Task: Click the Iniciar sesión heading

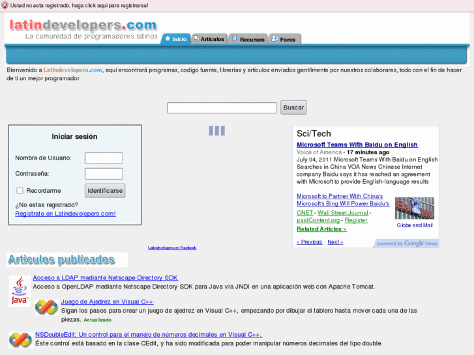Action: [75, 137]
